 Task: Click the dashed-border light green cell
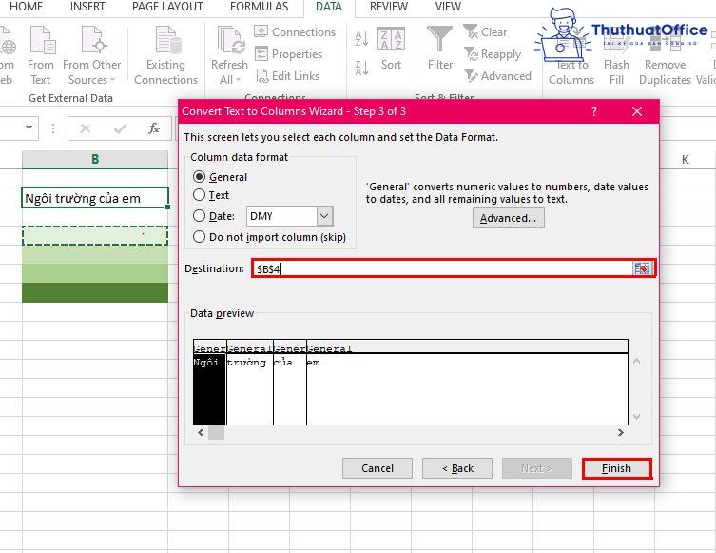pyautogui.click(x=95, y=236)
